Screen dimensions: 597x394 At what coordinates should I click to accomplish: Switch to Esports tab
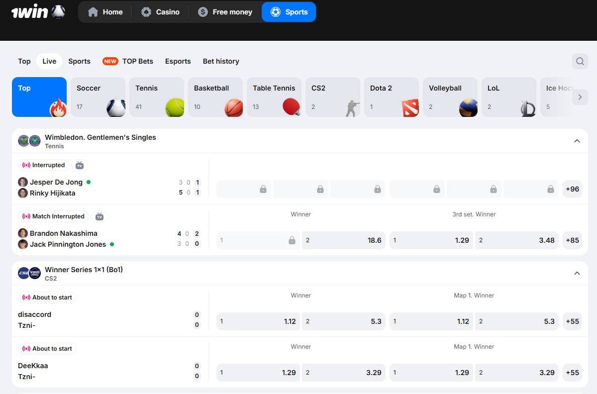pyautogui.click(x=178, y=61)
